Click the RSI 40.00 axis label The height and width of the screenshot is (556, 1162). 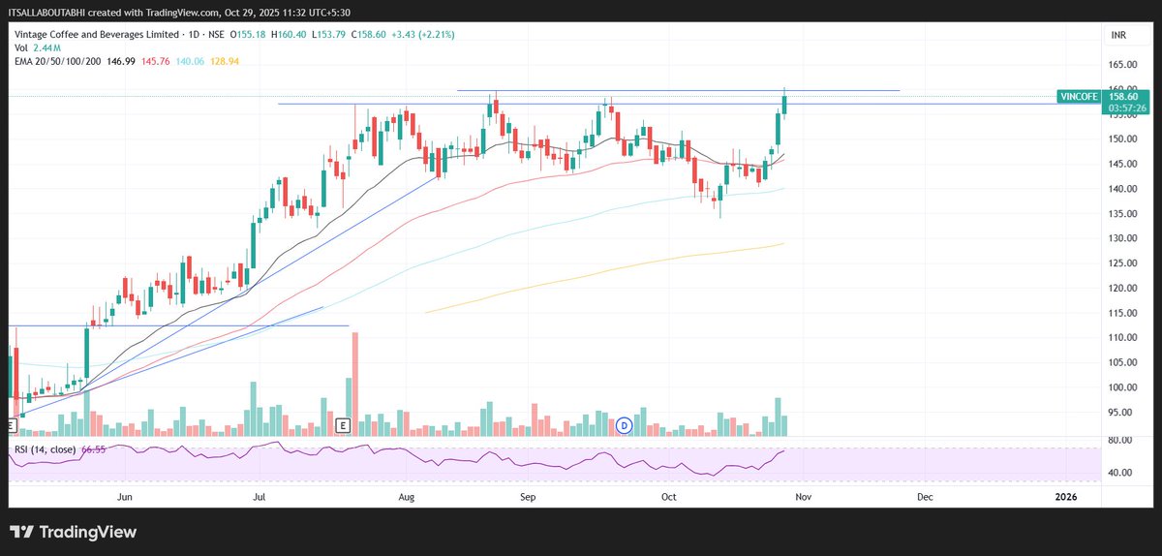click(x=1119, y=473)
